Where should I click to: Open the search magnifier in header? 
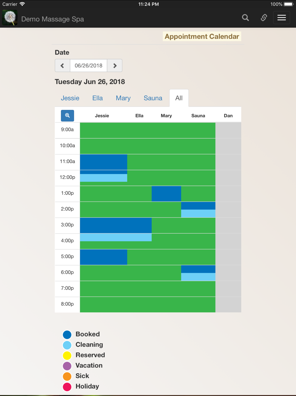pos(245,18)
